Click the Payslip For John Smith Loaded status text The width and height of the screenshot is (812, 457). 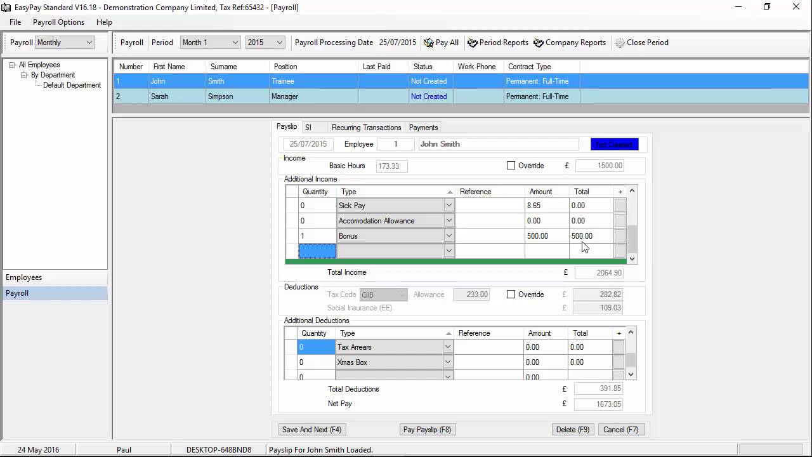coord(321,450)
